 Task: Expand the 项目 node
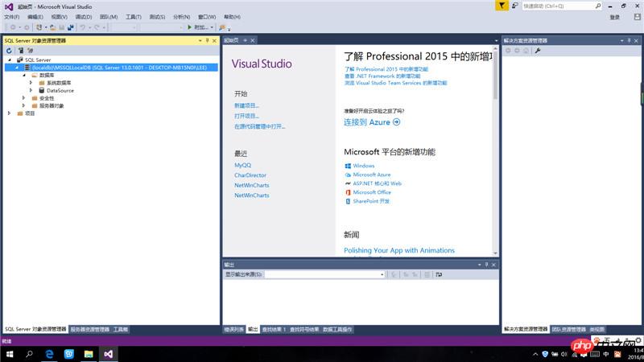10,113
